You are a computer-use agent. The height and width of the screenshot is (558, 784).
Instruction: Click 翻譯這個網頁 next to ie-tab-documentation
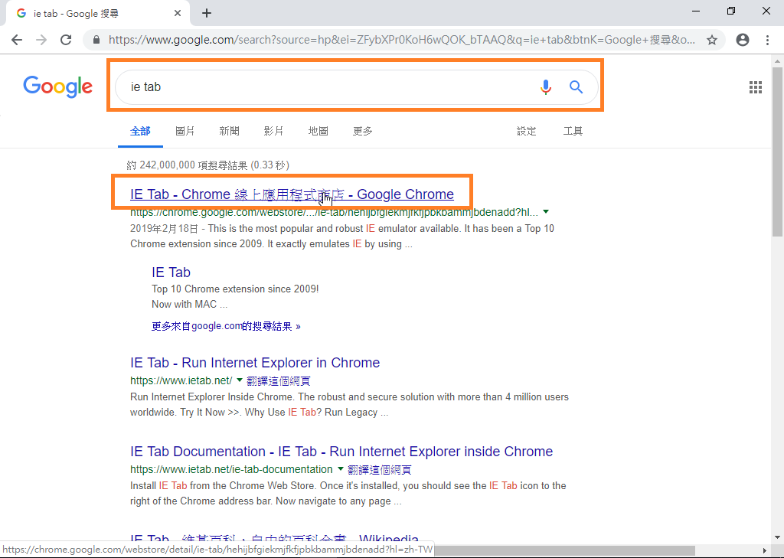point(380,469)
